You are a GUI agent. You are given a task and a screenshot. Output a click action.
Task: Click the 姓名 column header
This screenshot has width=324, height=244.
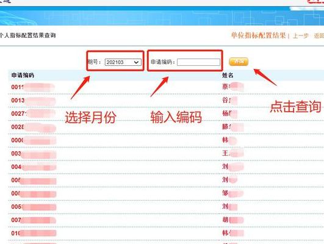(228, 75)
